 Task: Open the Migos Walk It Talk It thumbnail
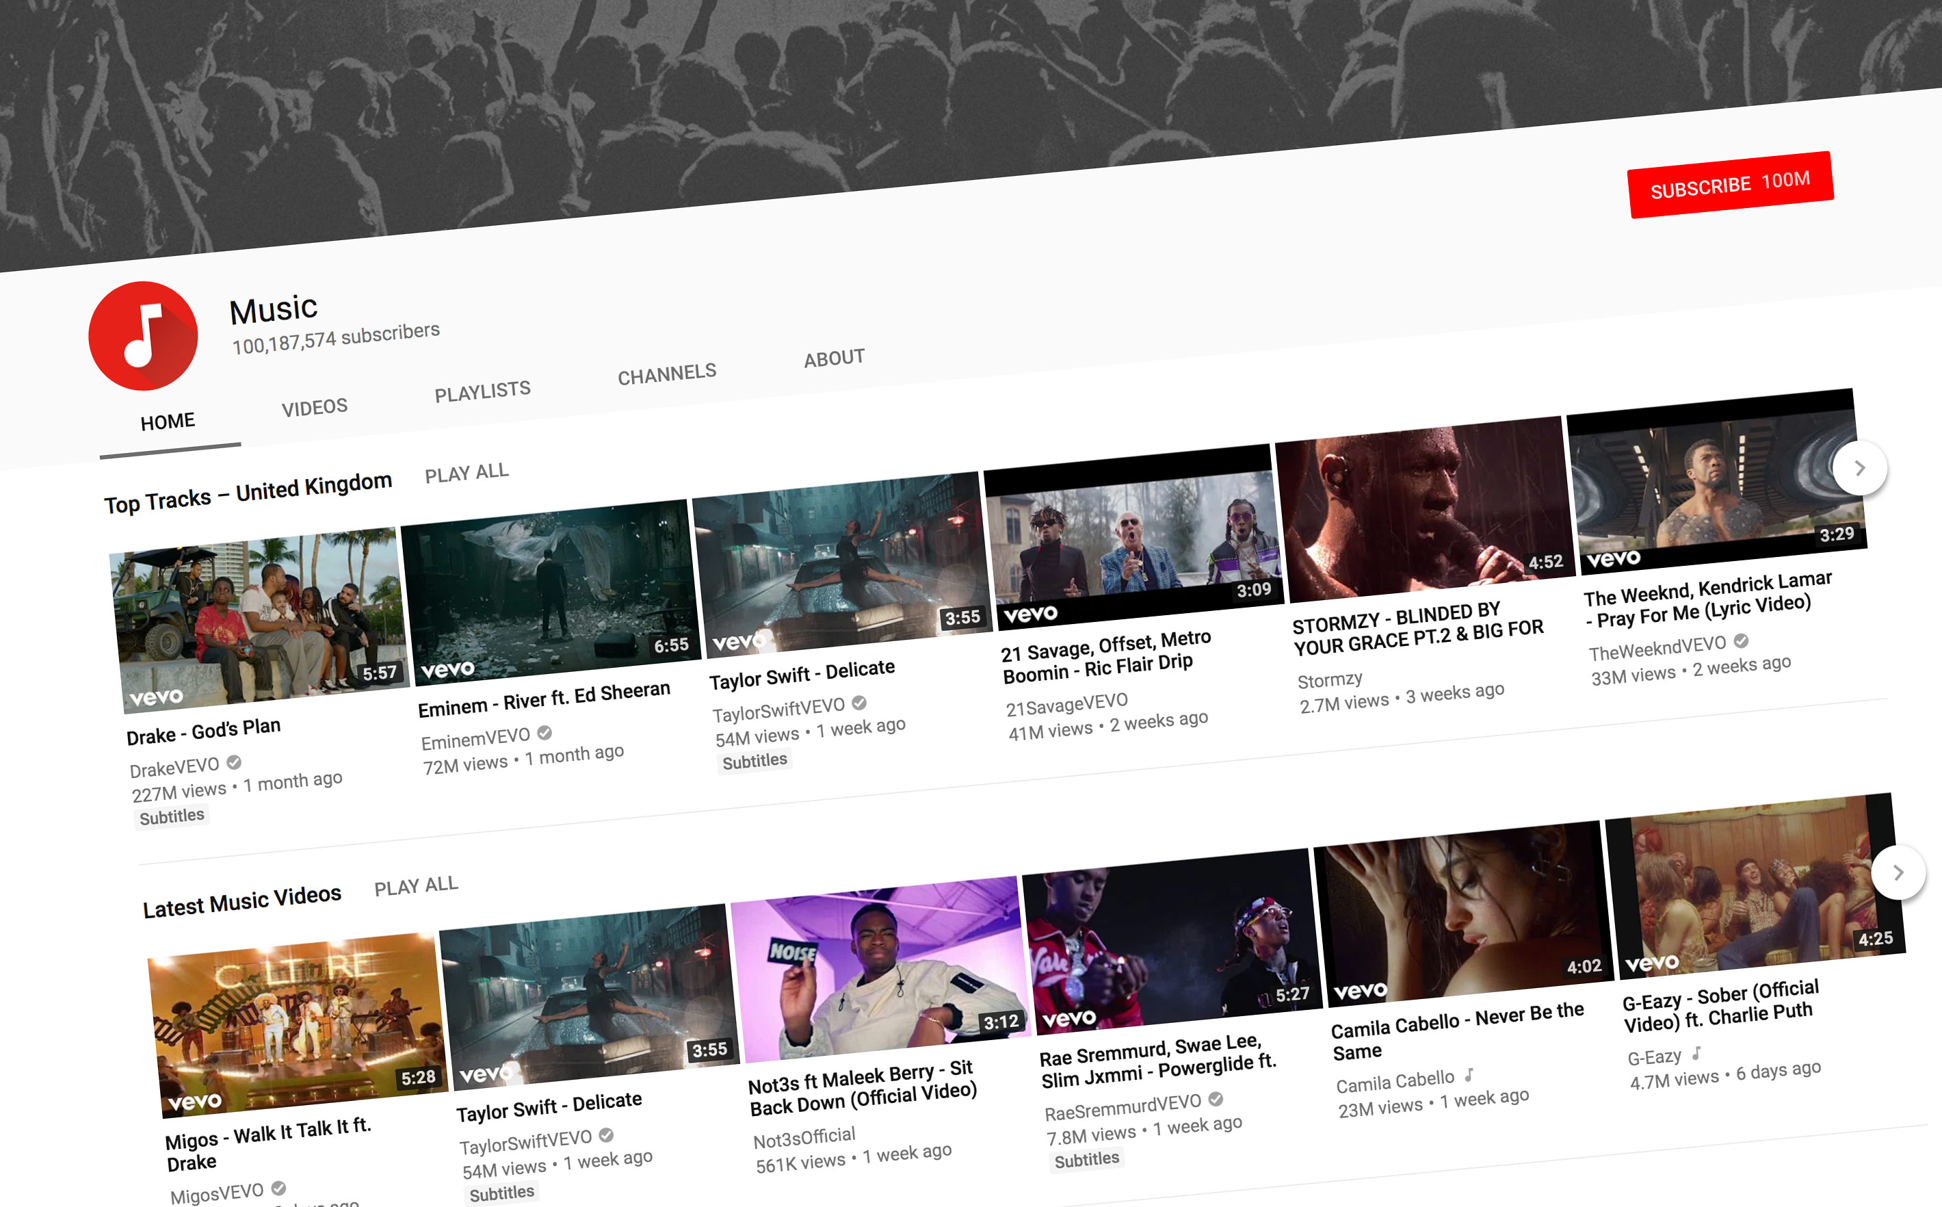tap(298, 1025)
